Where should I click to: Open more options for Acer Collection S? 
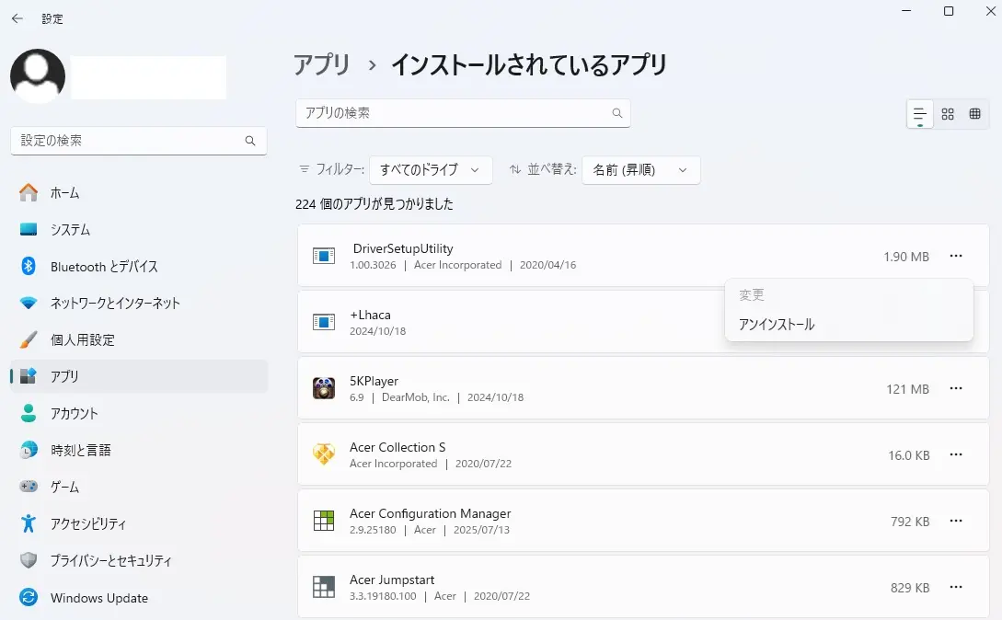point(956,454)
